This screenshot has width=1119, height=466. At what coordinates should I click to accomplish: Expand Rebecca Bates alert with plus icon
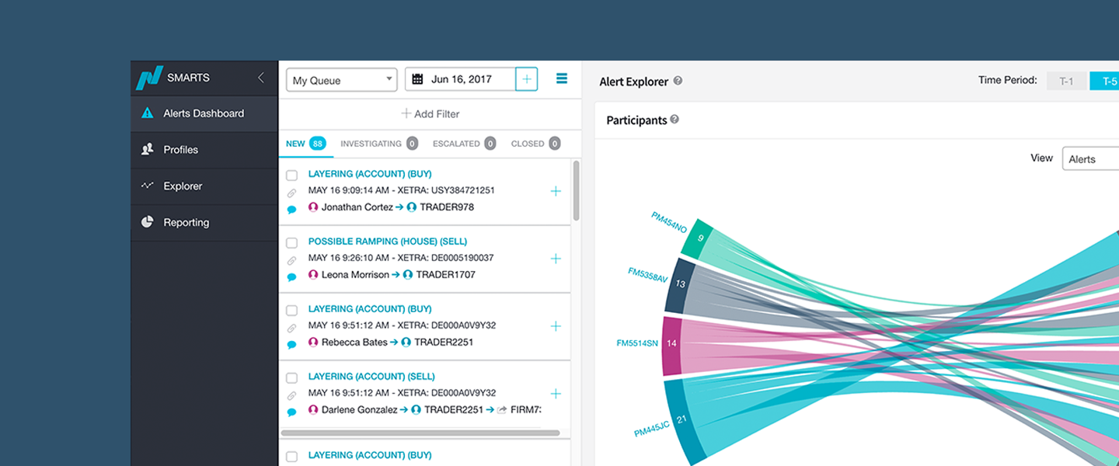556,326
